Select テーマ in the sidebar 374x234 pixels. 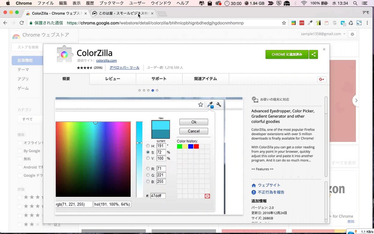pyautogui.click(x=23, y=70)
